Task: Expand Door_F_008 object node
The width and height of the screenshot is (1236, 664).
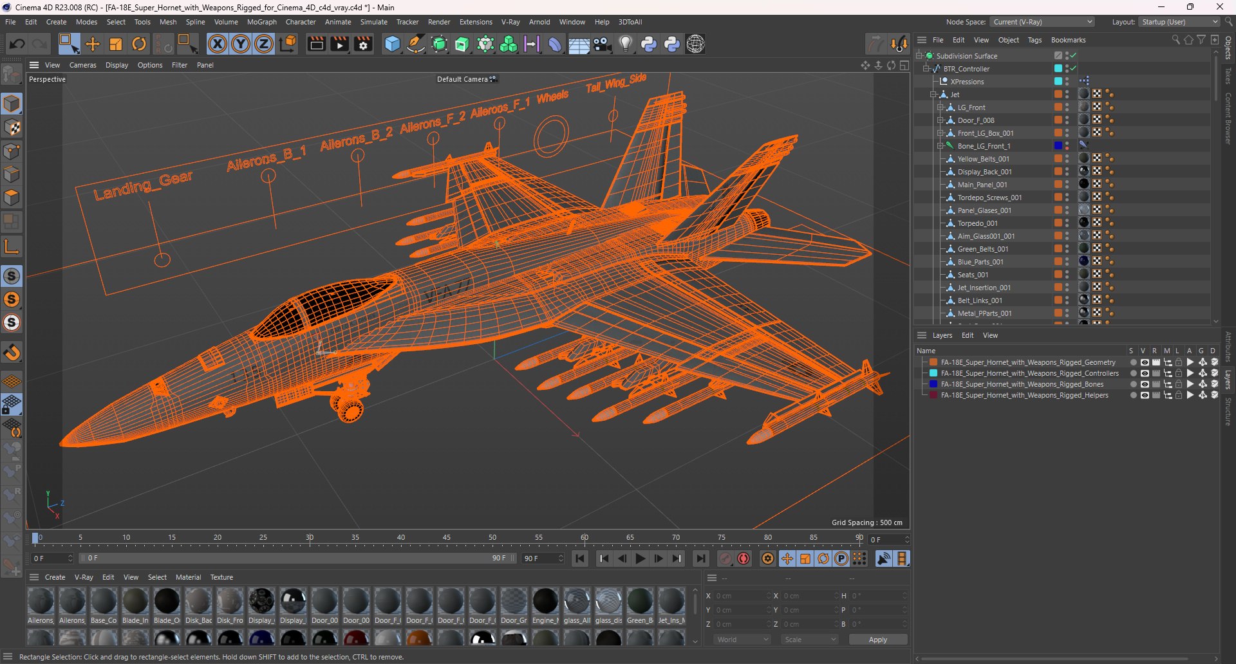Action: click(x=941, y=120)
